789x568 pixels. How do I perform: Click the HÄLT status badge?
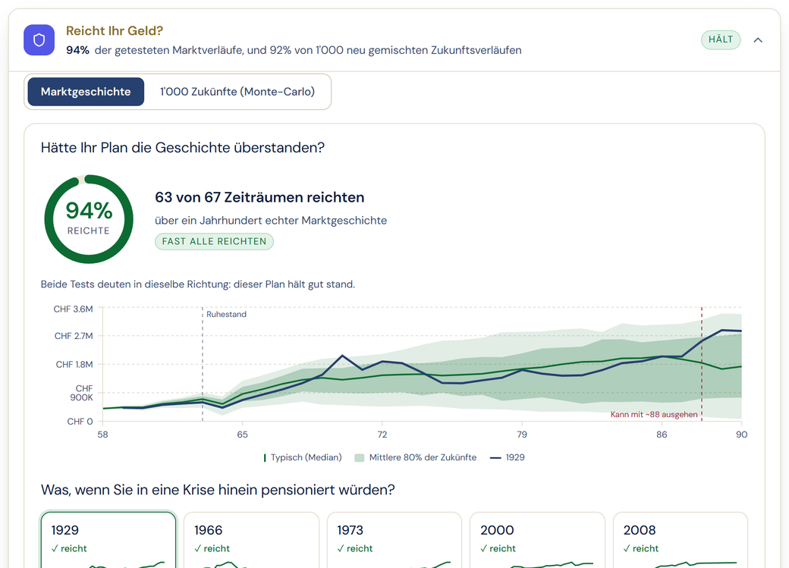(x=721, y=39)
